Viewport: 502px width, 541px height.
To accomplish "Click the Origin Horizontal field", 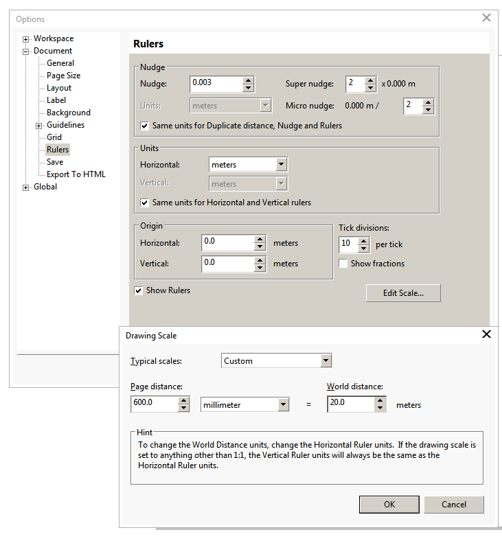I will tap(228, 243).
